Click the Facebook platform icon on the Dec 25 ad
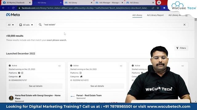Image resolution: width=197 pixels, height=110 pixels. [19, 73]
